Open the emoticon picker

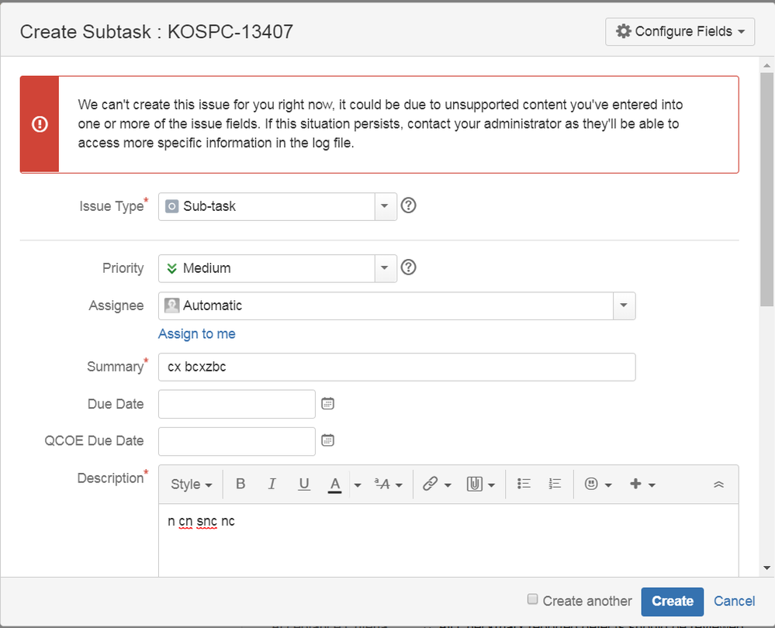click(598, 485)
